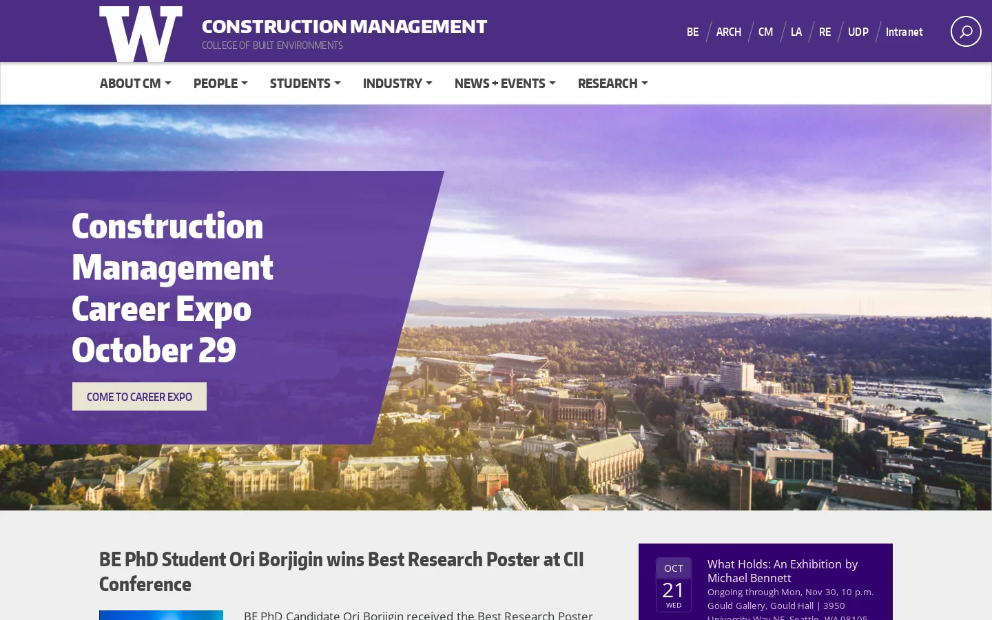Open the Industry dropdown menu
The height and width of the screenshot is (620, 992).
click(397, 83)
